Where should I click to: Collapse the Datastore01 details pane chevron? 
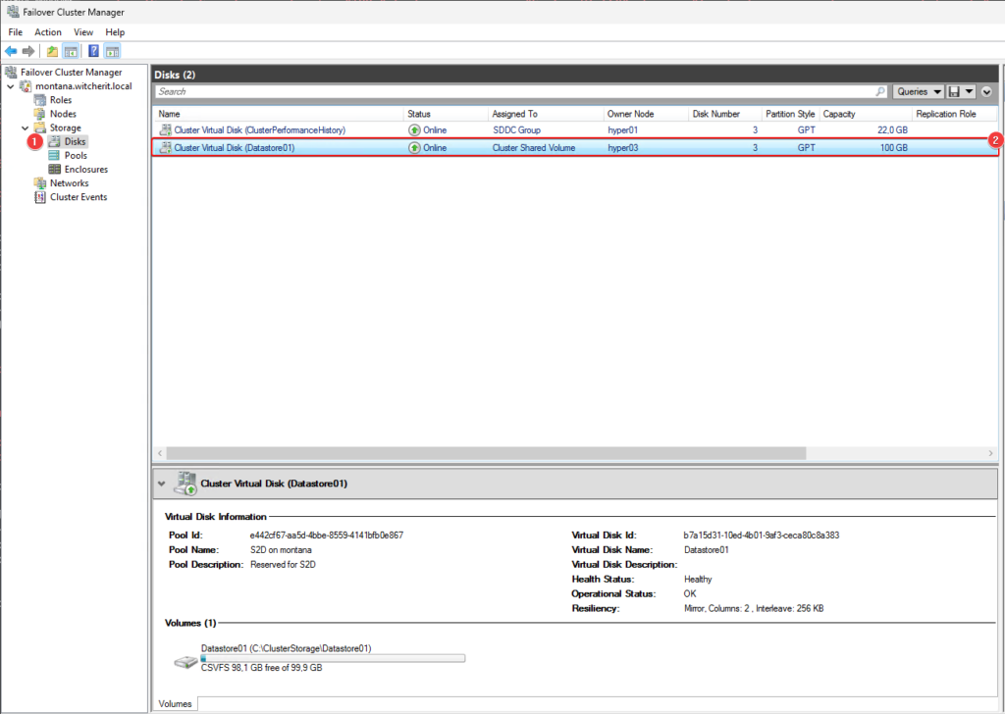[162, 484]
